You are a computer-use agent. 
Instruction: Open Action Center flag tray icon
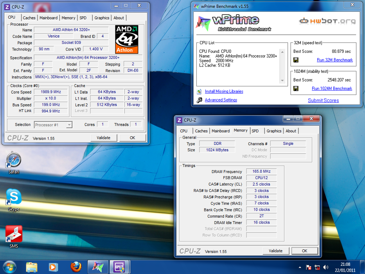(309, 267)
